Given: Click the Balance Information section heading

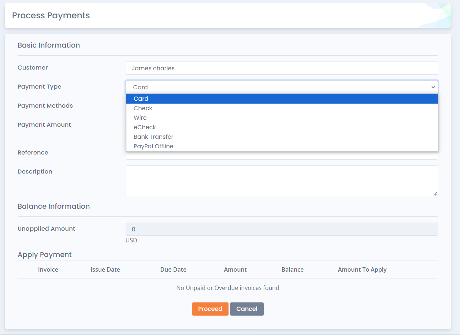Looking at the screenshot, I should (53, 206).
